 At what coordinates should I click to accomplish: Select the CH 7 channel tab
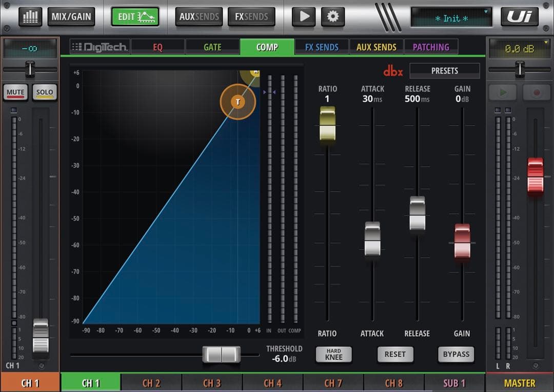333,383
